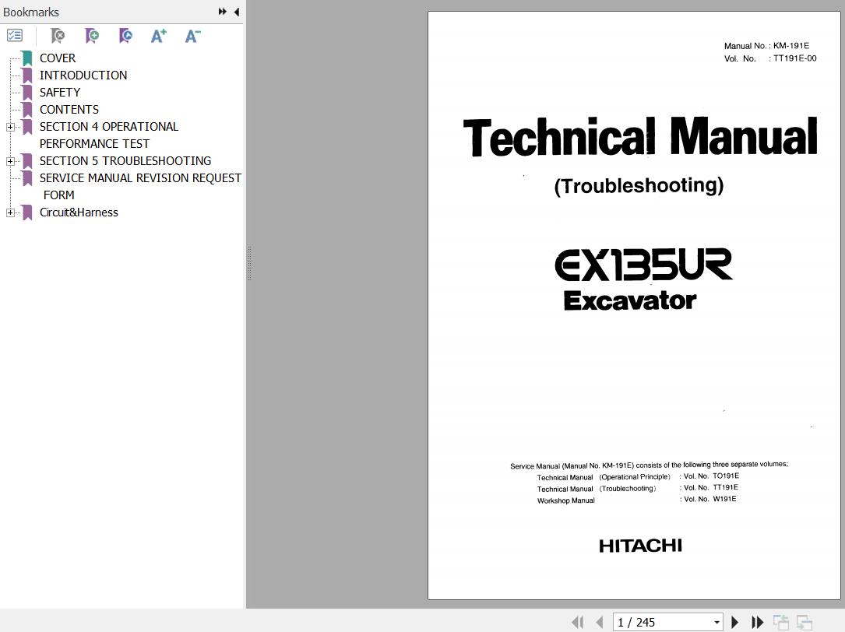Increase bookmark text size with A+
845x632 pixels.
[x=159, y=36]
